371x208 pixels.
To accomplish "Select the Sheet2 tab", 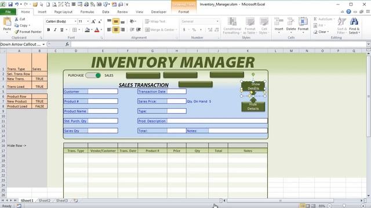I will click(x=45, y=200).
